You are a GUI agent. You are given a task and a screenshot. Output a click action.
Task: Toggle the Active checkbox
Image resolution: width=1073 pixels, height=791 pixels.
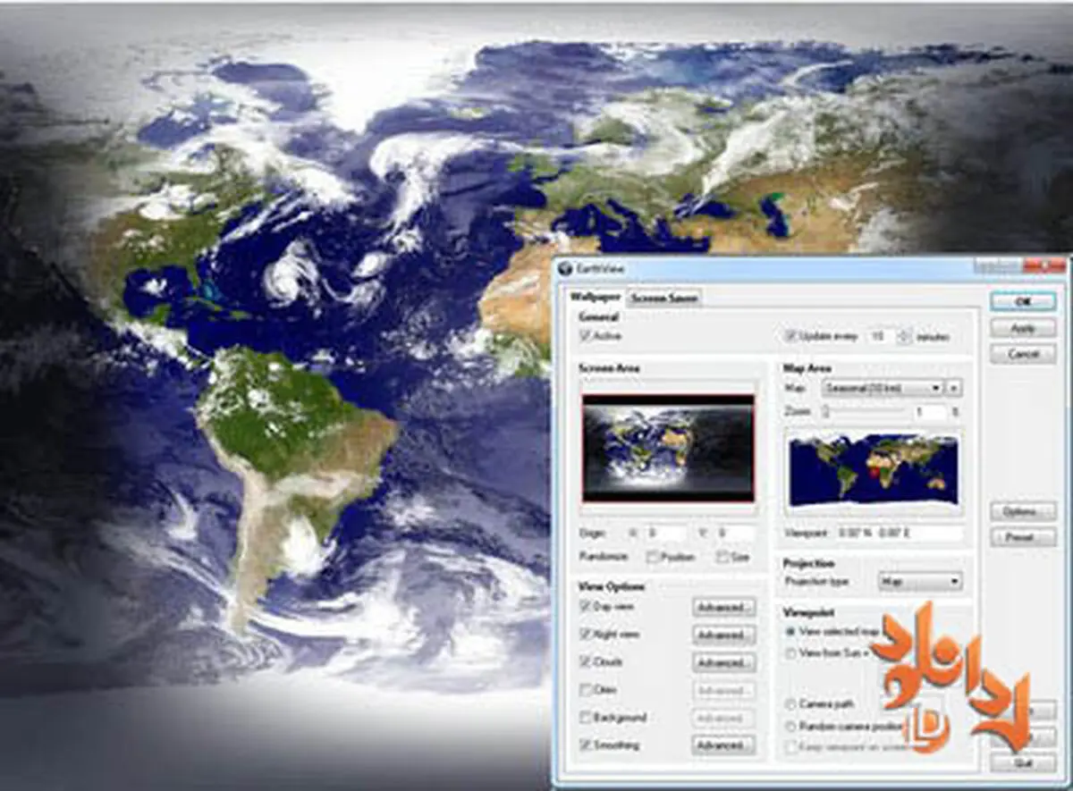(586, 336)
